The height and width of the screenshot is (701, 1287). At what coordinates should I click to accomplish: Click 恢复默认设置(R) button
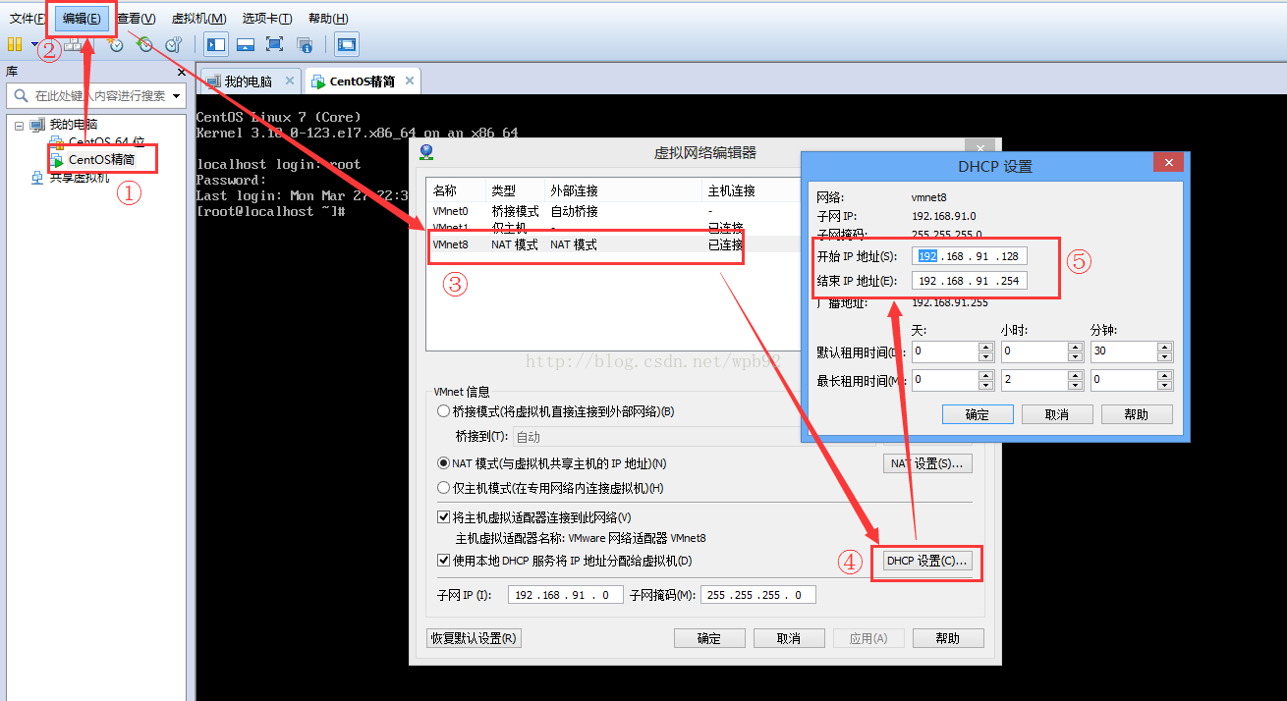coord(475,638)
